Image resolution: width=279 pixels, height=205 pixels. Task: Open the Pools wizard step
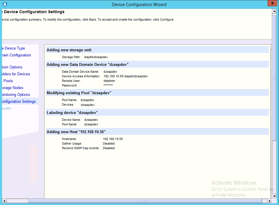[x=8, y=81]
